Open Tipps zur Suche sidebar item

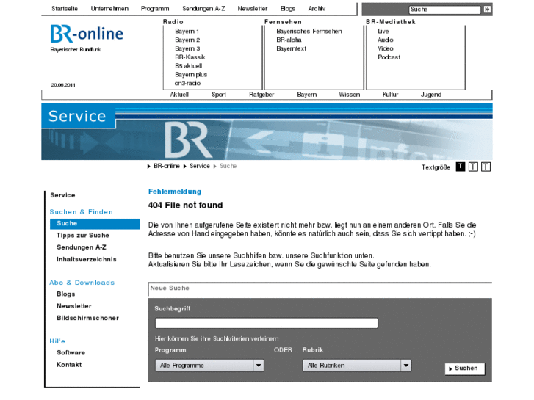[83, 236]
